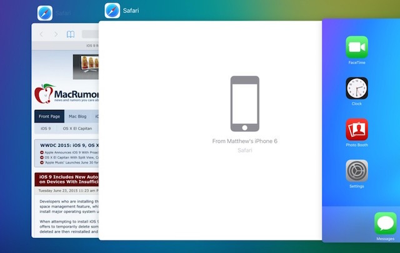Select the Front Page tab on MacRumors
This screenshot has width=400, height=253.
[x=49, y=116]
